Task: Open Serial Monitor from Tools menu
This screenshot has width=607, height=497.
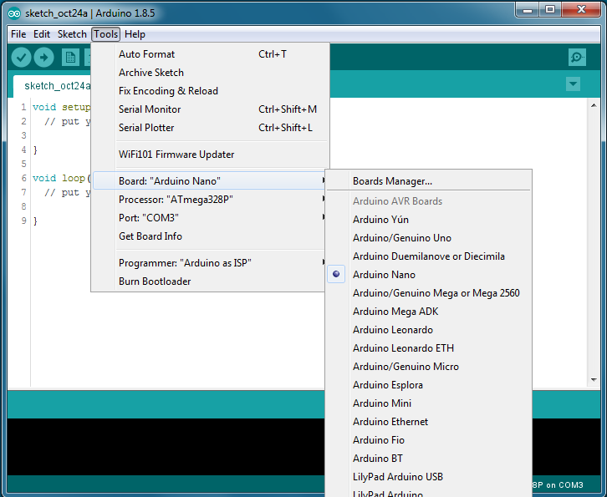Action: coord(211,109)
